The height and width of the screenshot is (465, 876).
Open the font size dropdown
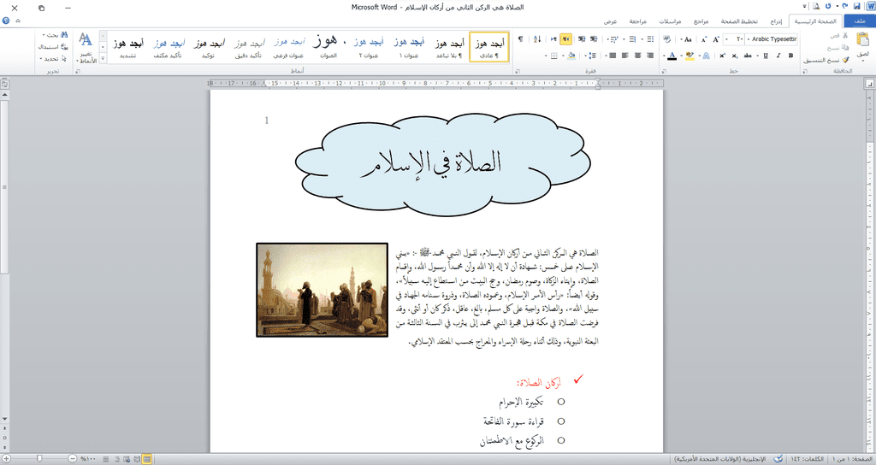pos(727,39)
